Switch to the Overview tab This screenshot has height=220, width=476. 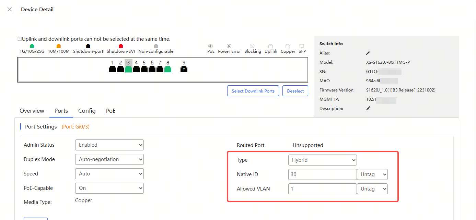click(32, 111)
